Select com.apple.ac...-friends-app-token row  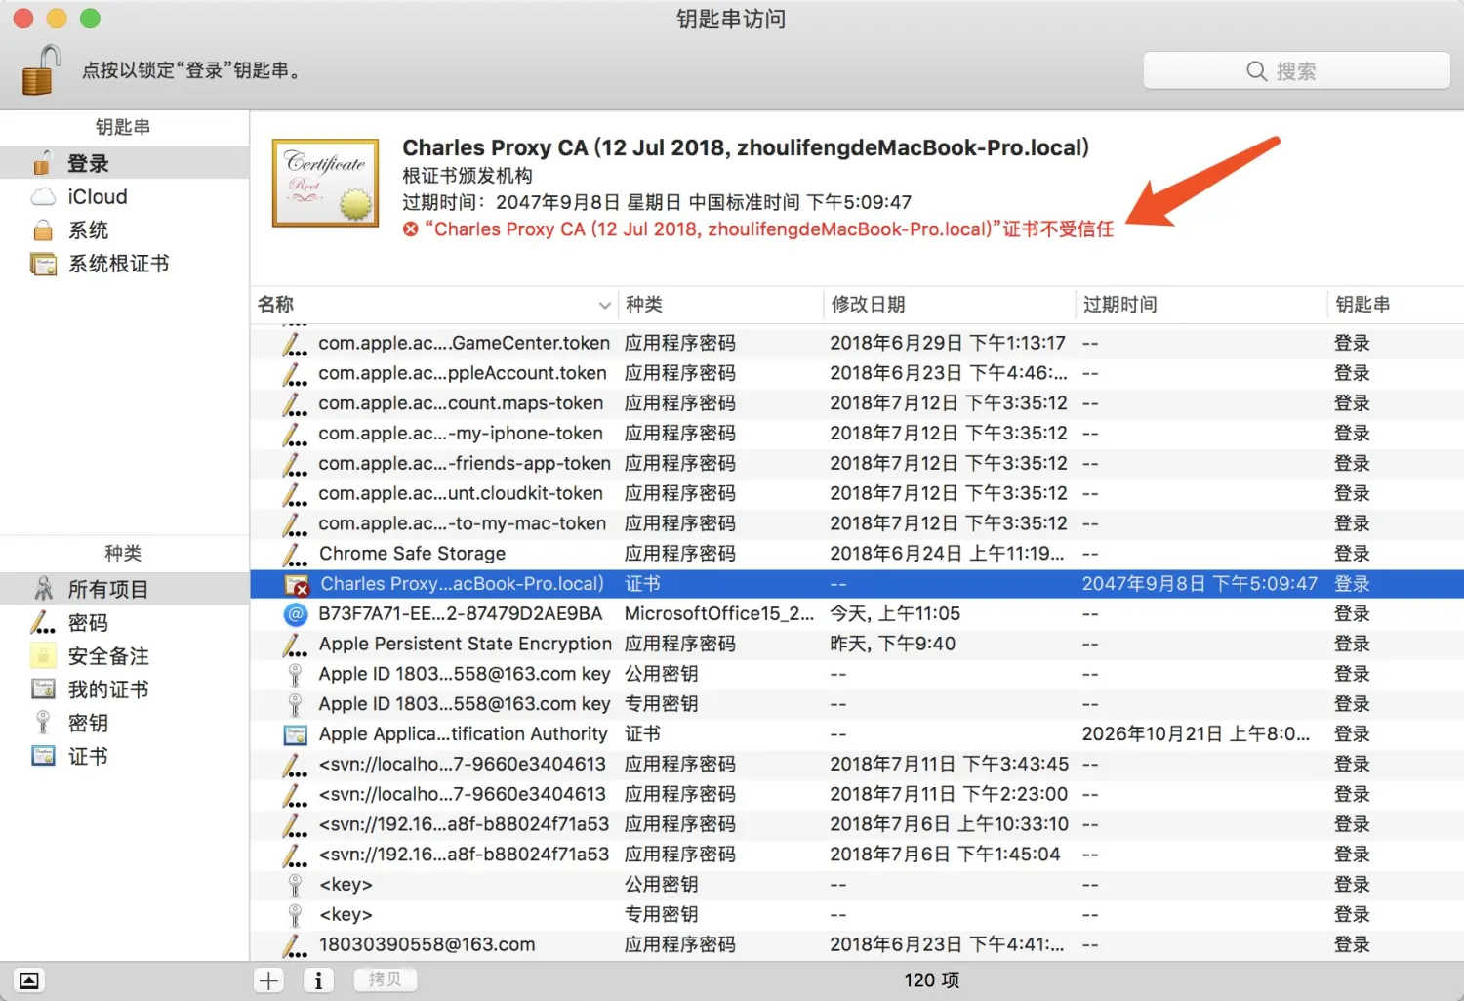click(857, 463)
